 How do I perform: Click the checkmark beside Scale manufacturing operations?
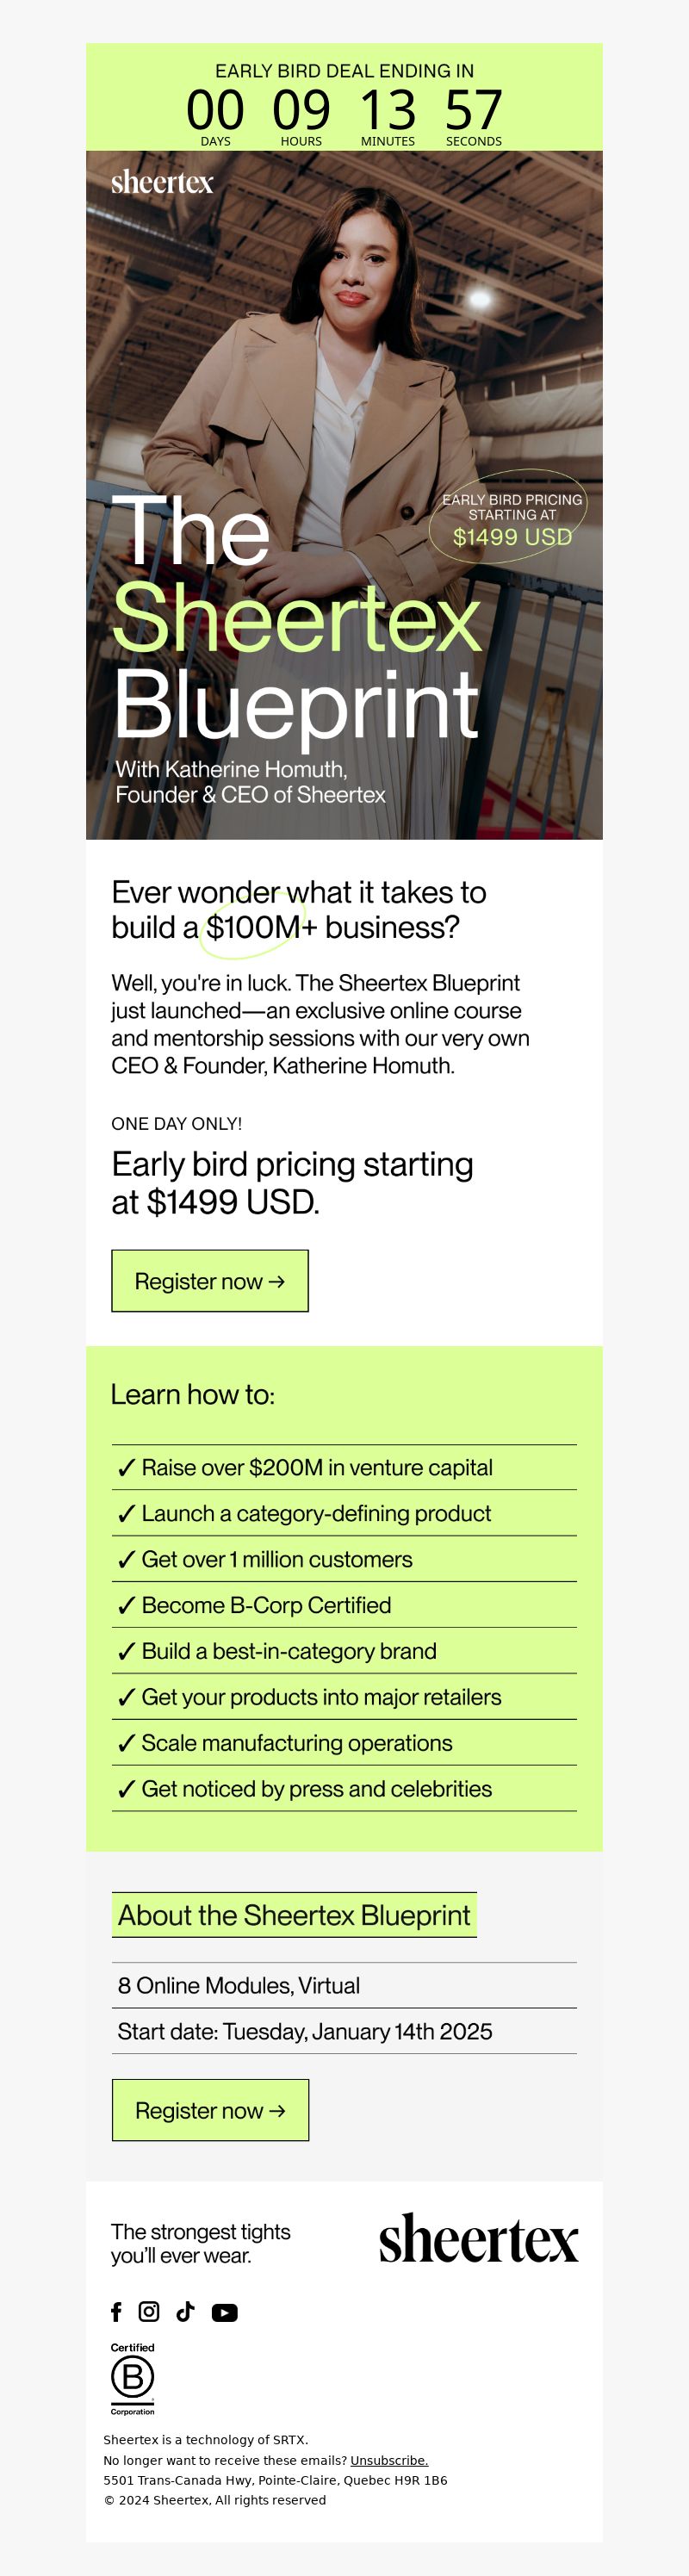click(126, 1743)
